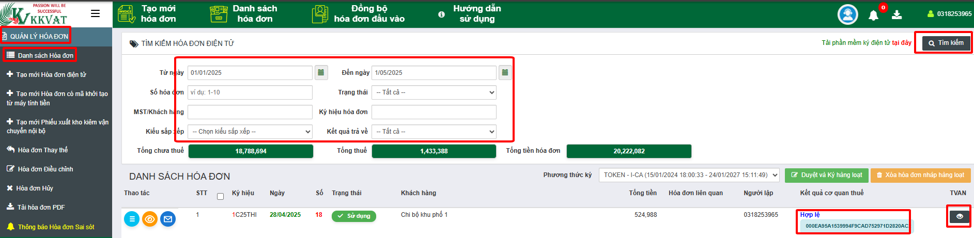Open the Phương thức ký TOKEN dropdown
This screenshot has height=238, width=974.
(689, 175)
